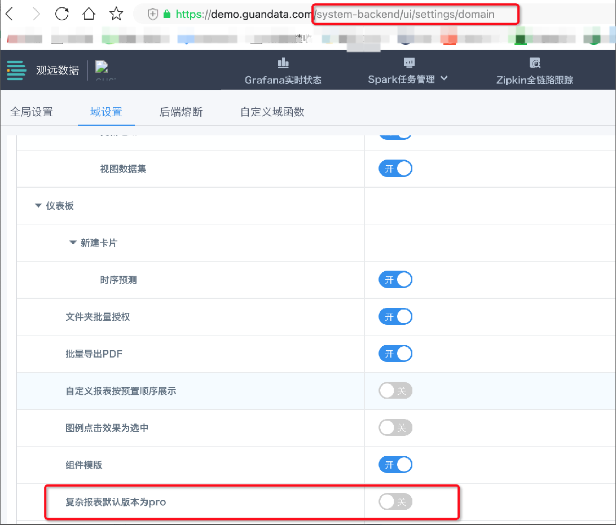Image resolution: width=616 pixels, height=525 pixels.
Task: Click the hamburger menu icon beside 观远数据
Action: (17, 70)
